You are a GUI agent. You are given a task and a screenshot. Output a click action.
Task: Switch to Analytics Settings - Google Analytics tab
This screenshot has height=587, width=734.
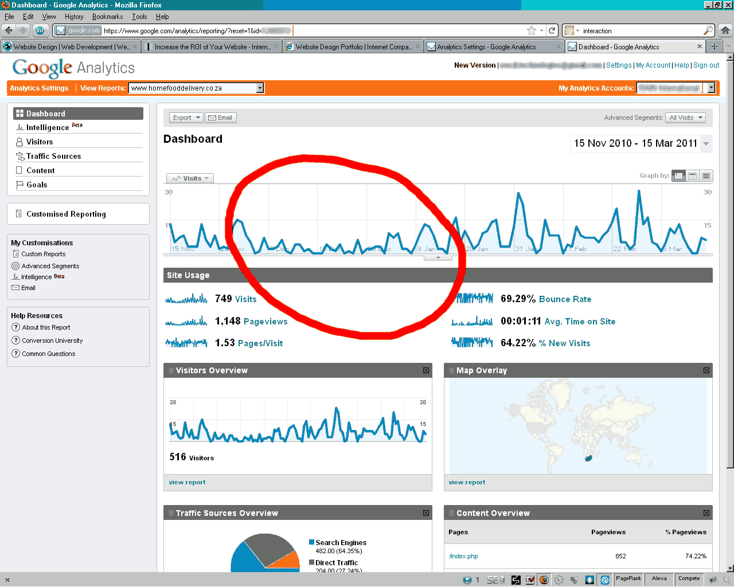pyautogui.click(x=494, y=46)
